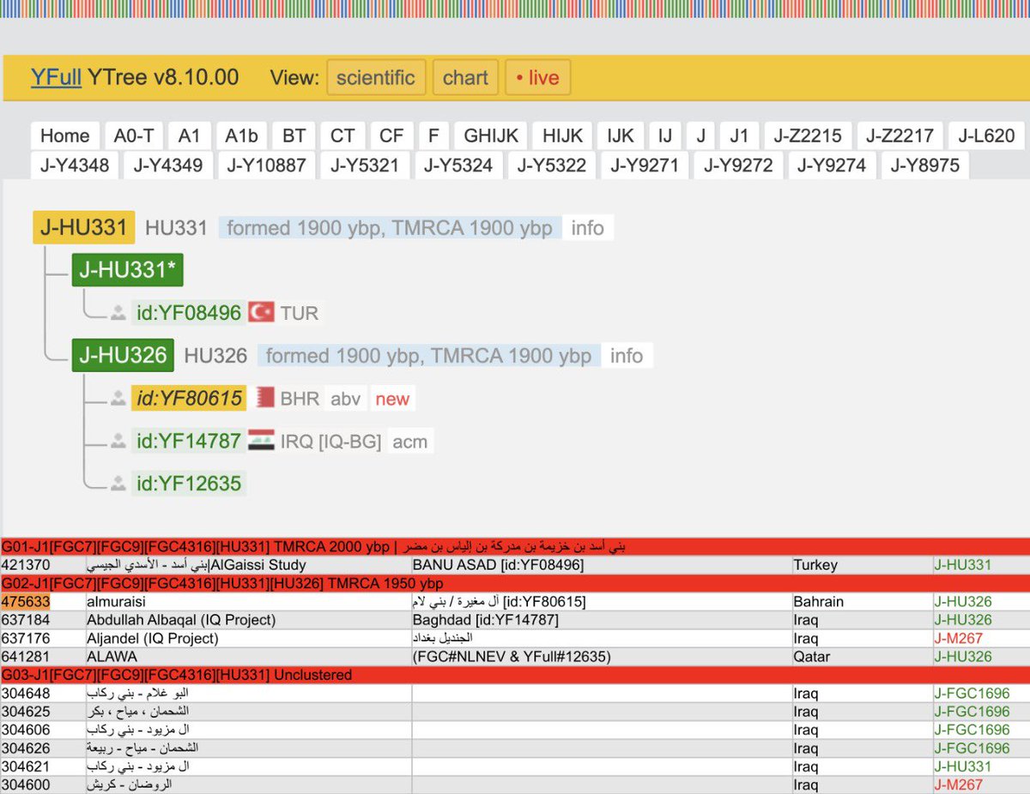Click the red J-M267 haplogroup in Aljandel row

(958, 638)
